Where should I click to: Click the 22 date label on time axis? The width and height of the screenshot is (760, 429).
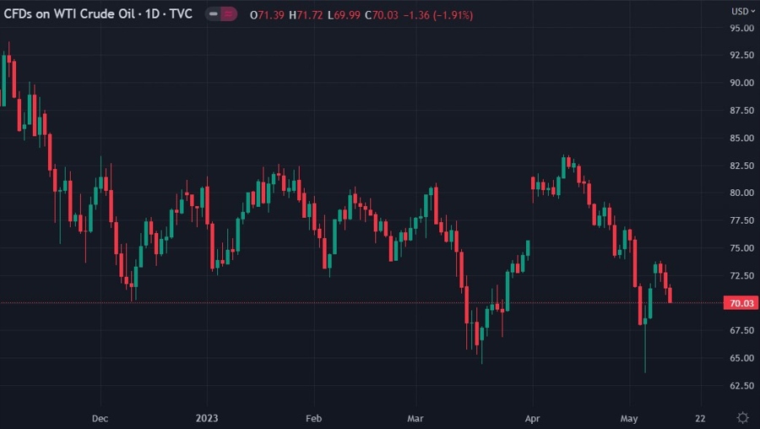tap(700, 418)
